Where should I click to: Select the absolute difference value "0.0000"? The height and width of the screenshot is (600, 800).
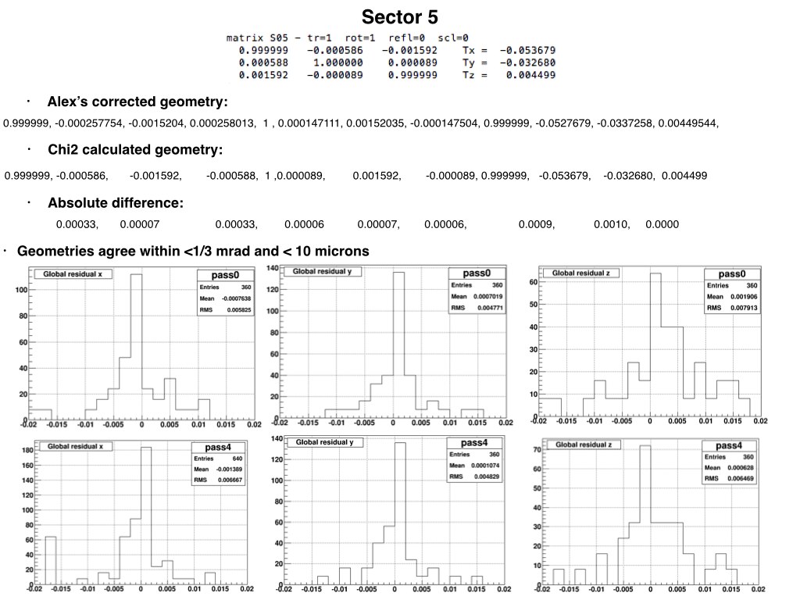662,224
